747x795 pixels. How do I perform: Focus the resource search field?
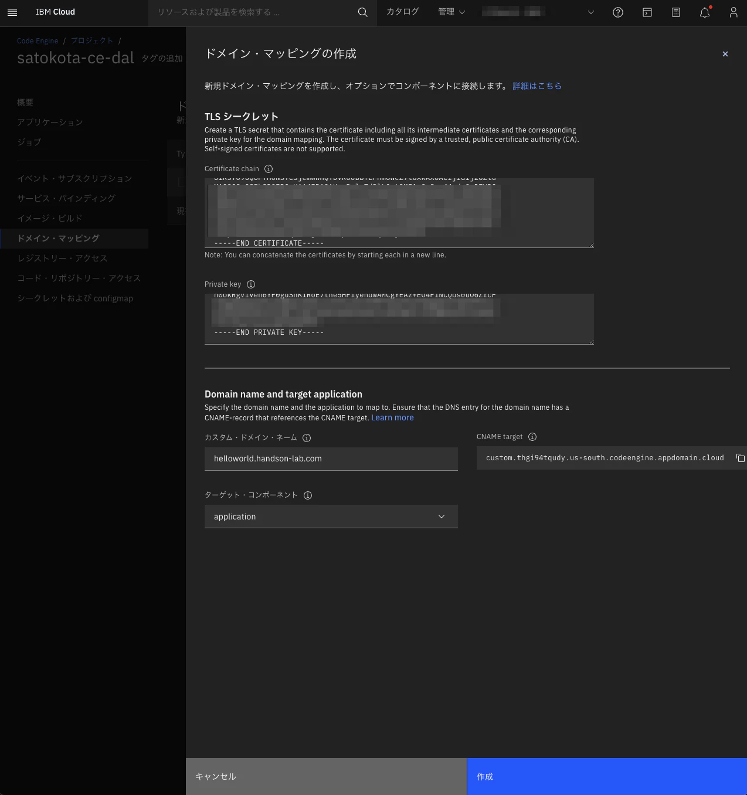coord(252,12)
